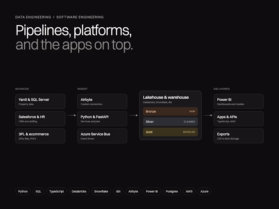
Task: Click the Yardi & SQL Server source card
Action: coord(40,102)
